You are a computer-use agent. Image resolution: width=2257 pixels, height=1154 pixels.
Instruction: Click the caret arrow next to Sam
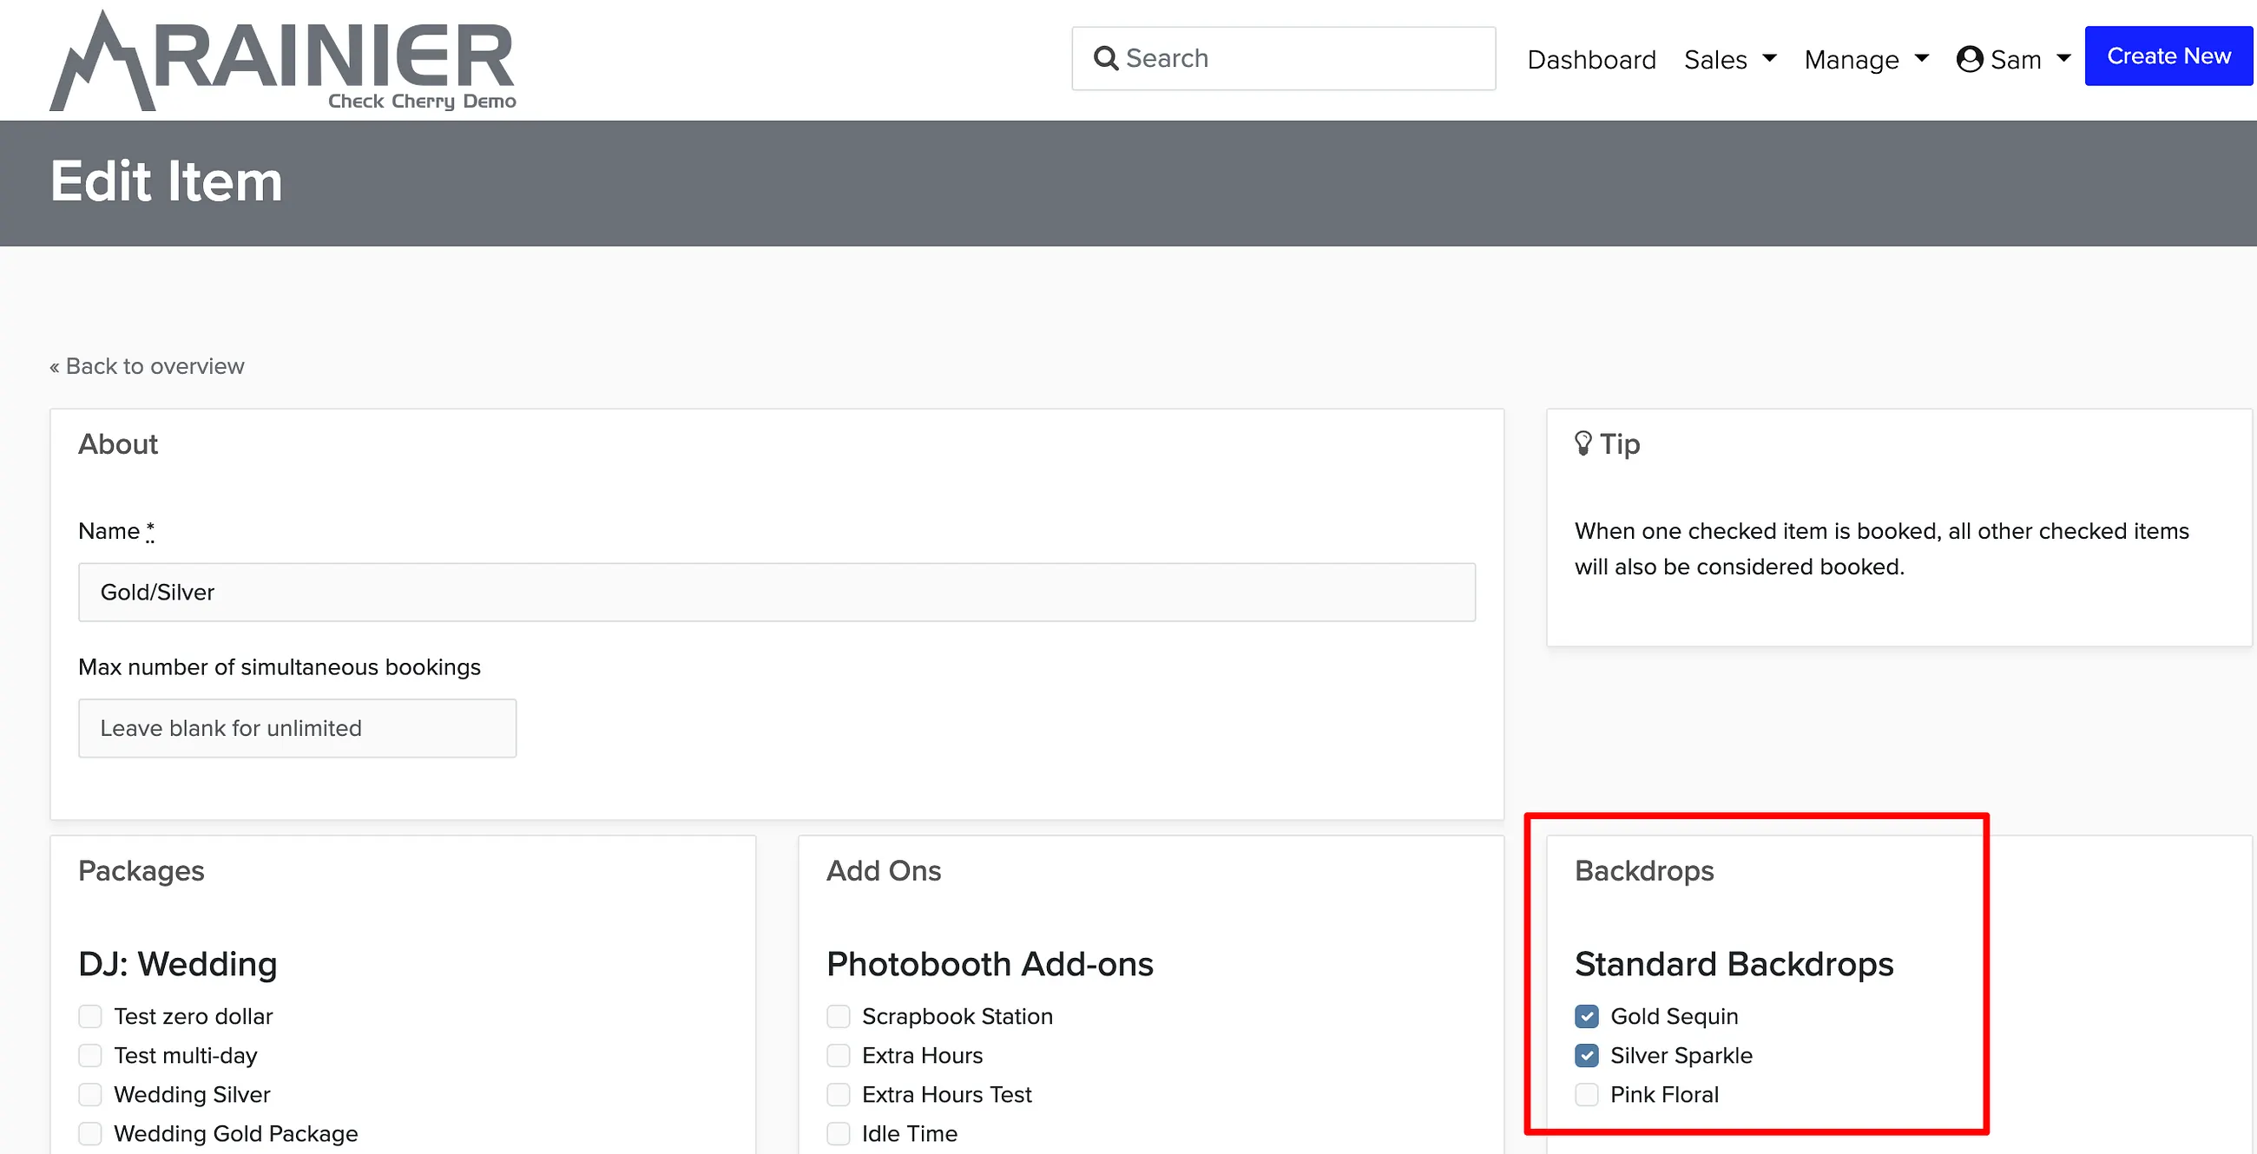coord(2063,59)
